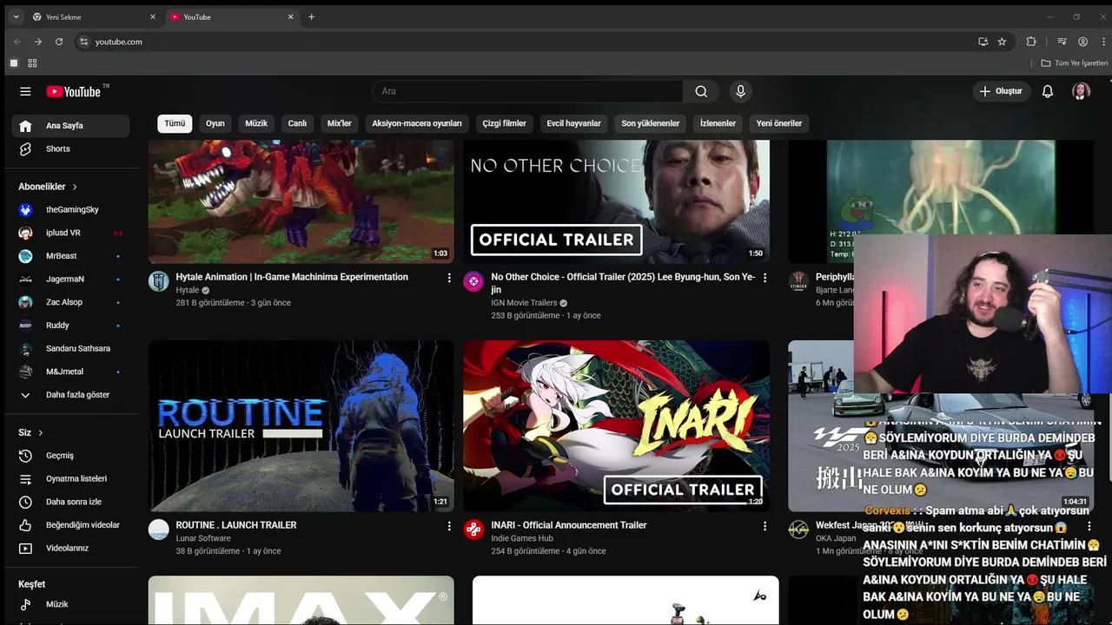Go to Ana Sayfa in sidebar
The image size is (1112, 625).
point(70,126)
